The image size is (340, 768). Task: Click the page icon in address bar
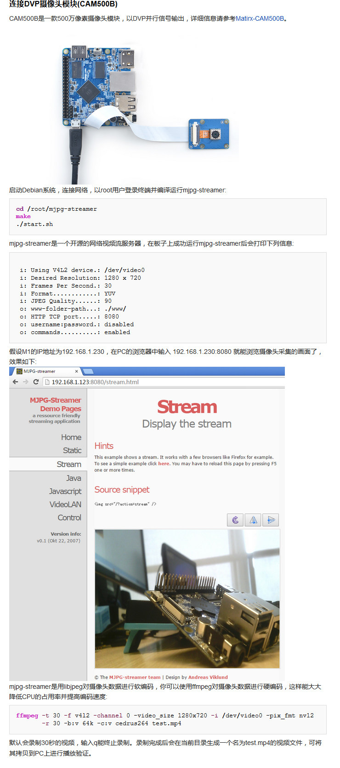point(46,382)
